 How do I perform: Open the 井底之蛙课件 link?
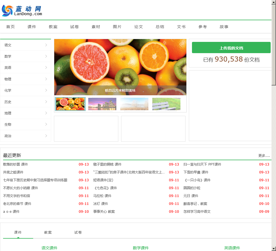tap(13, 172)
